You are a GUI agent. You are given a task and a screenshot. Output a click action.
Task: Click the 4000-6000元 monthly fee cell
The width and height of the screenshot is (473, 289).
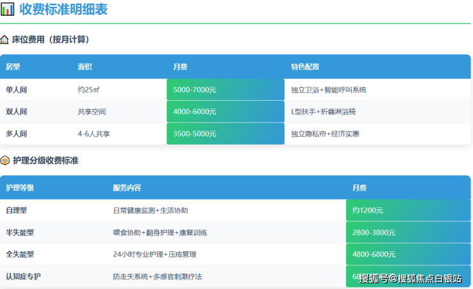[x=225, y=112]
